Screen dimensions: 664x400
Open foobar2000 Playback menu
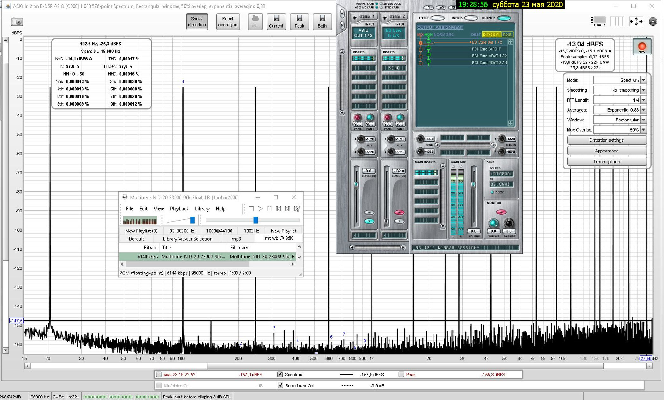point(179,209)
